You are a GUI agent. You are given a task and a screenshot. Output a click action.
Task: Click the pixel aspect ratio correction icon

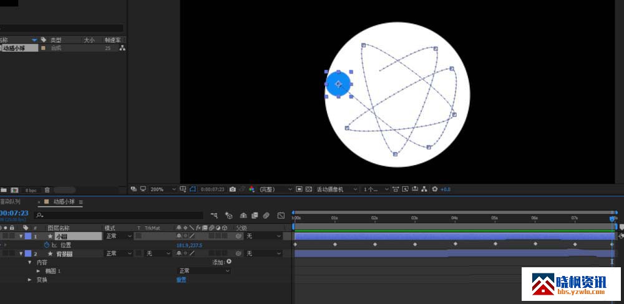coord(396,189)
